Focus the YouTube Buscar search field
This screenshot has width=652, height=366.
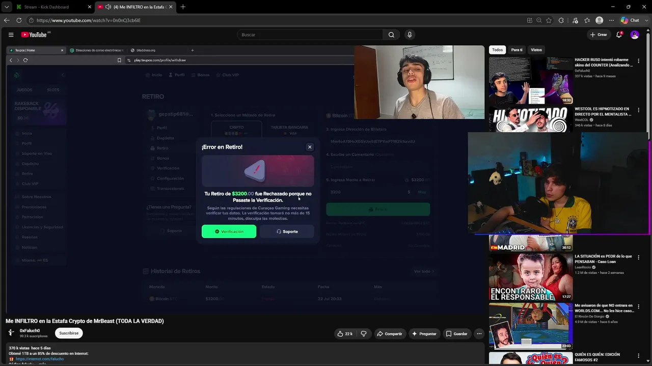[311, 35]
